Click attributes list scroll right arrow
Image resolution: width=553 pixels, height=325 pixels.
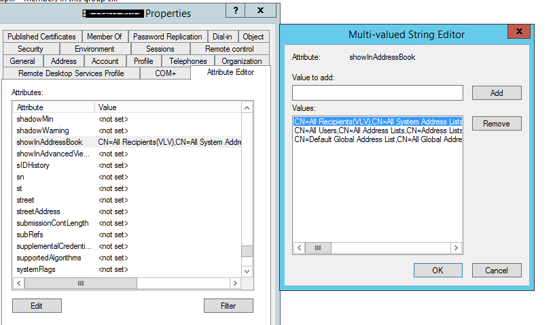pyautogui.click(x=235, y=283)
